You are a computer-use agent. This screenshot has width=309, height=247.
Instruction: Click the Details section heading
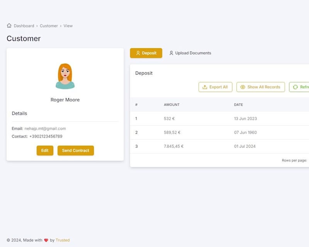20,113
